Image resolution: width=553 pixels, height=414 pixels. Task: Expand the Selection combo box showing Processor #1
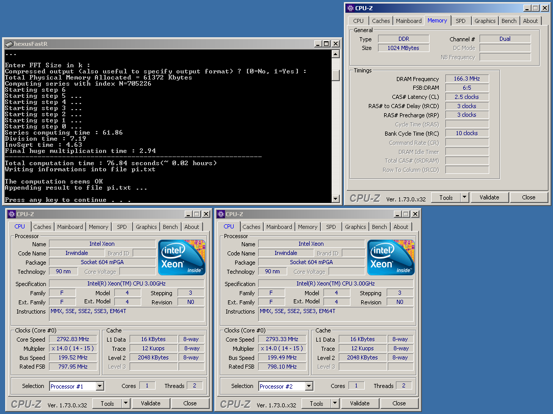pyautogui.click(x=100, y=386)
